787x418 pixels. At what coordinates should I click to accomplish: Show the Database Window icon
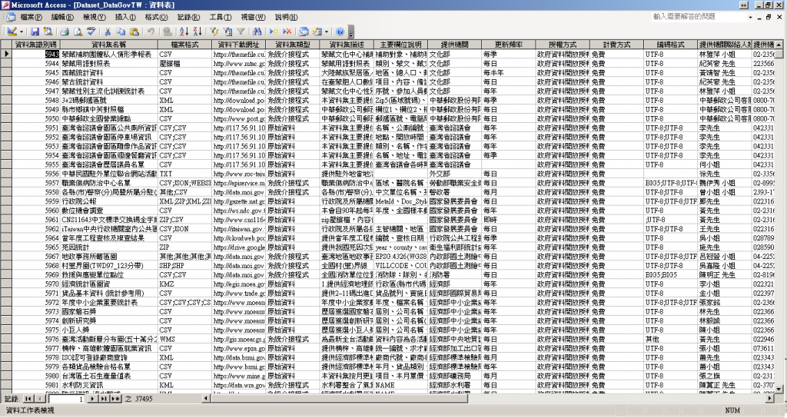[304, 32]
